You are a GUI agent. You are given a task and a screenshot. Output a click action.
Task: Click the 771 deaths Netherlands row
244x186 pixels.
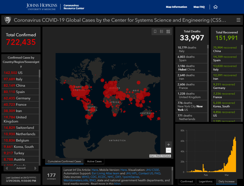[x=191, y=117]
